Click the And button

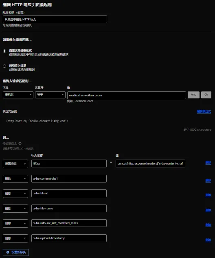193,95
